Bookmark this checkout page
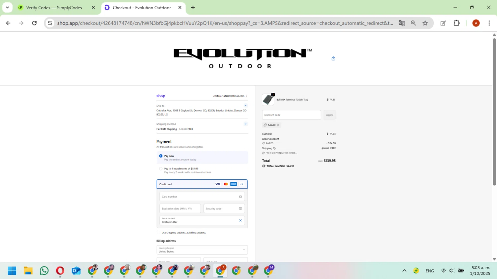The height and width of the screenshot is (279, 497). (x=425, y=23)
